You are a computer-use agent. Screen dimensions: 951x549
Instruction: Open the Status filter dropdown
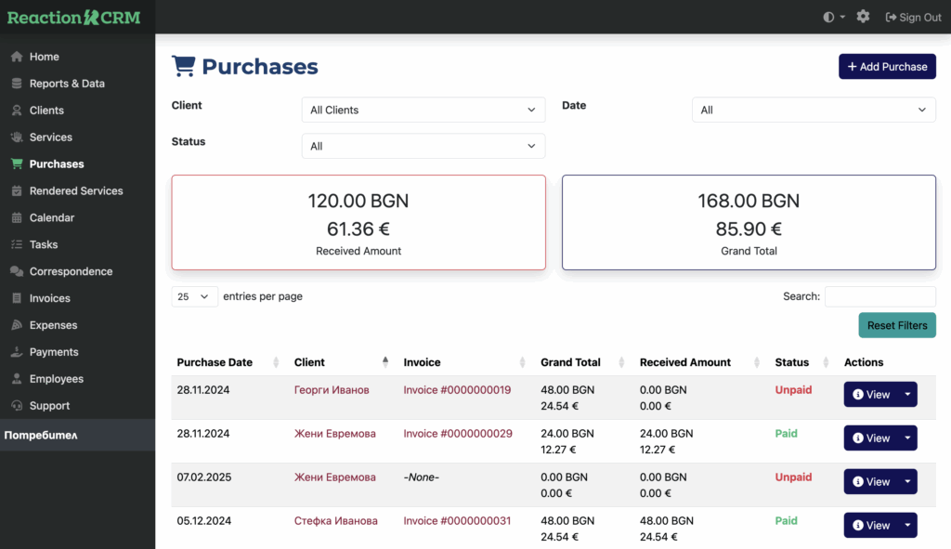[423, 146]
